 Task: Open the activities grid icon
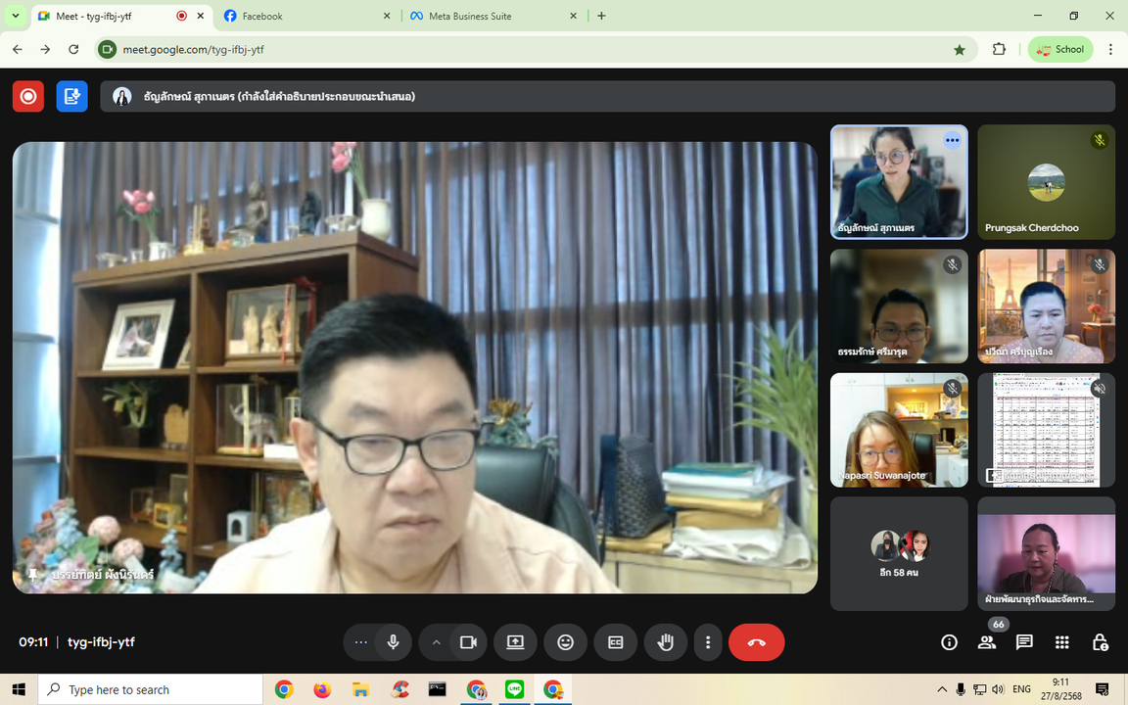1061,642
